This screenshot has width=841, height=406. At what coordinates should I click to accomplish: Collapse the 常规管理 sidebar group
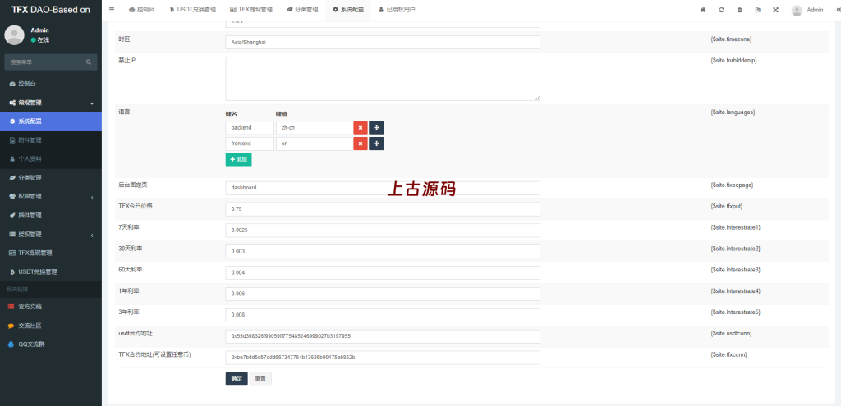[x=51, y=103]
